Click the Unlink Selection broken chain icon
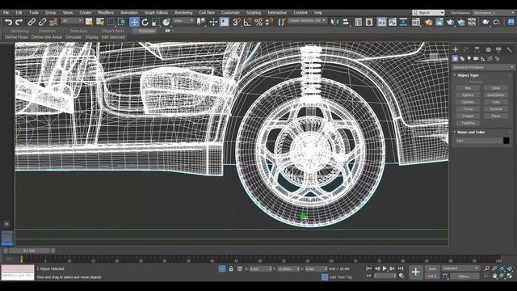 pos(42,22)
